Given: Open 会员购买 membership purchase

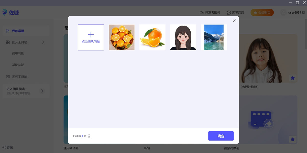Looking at the screenshot, I should tap(262, 12).
